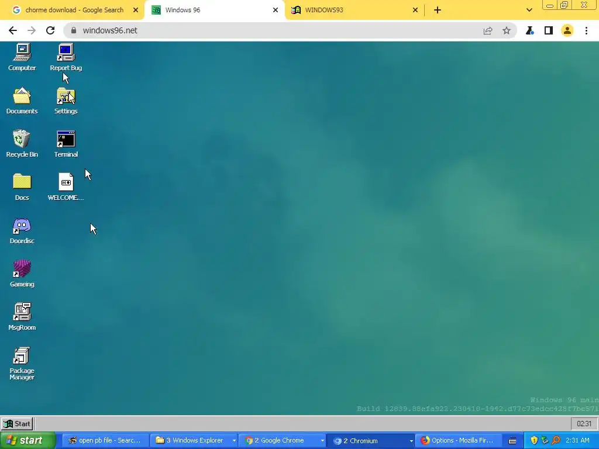This screenshot has width=599, height=449.
Task: Click the Windows 96 taskbar clock 02:31
Action: pyautogui.click(x=584, y=424)
